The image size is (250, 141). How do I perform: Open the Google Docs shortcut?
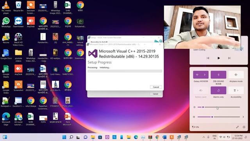pos(6,54)
